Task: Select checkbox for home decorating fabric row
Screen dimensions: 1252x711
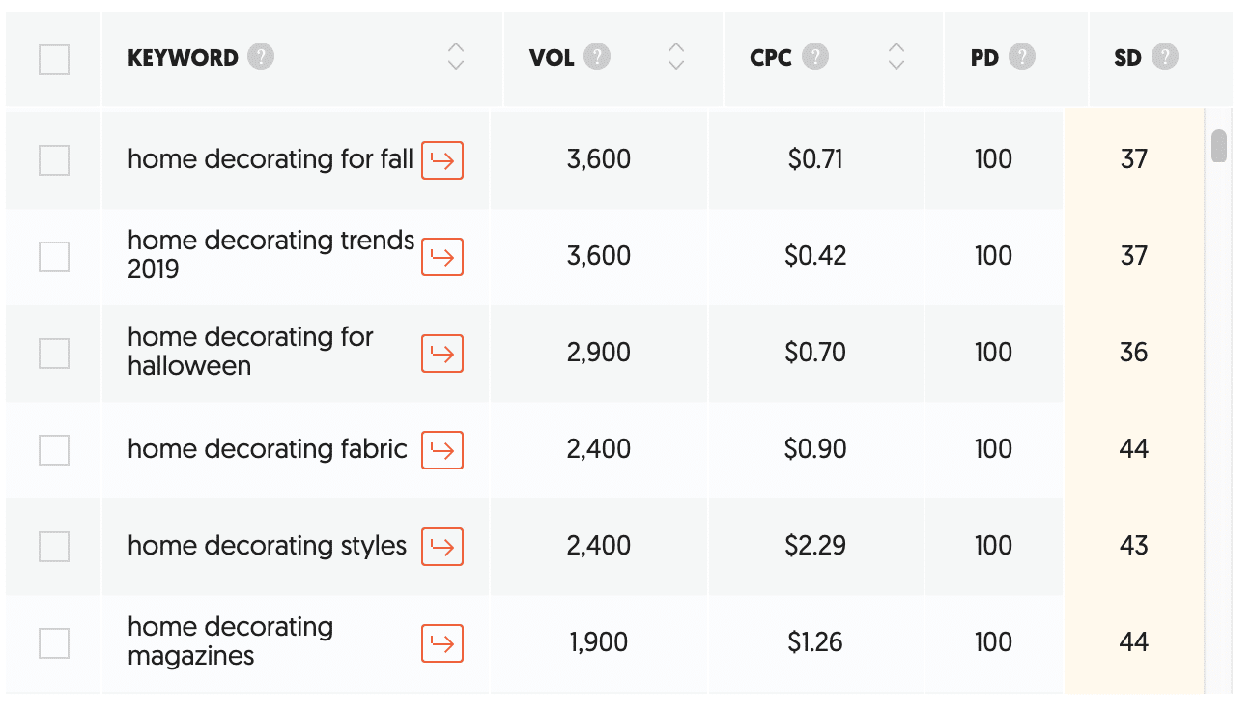Action: tap(54, 450)
